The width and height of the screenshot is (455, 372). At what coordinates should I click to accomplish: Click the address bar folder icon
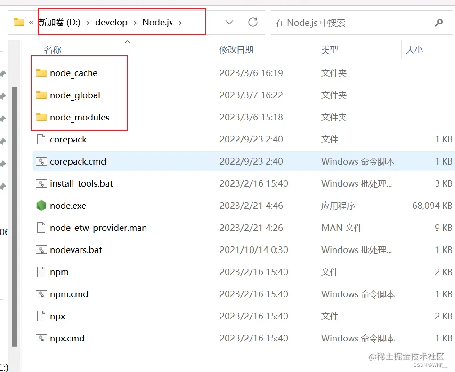[19, 22]
